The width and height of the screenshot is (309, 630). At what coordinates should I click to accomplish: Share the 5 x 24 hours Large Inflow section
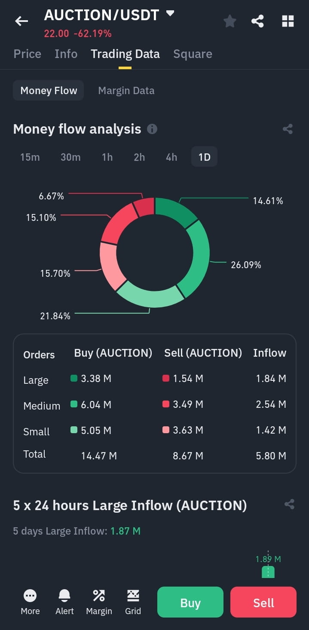click(x=290, y=505)
